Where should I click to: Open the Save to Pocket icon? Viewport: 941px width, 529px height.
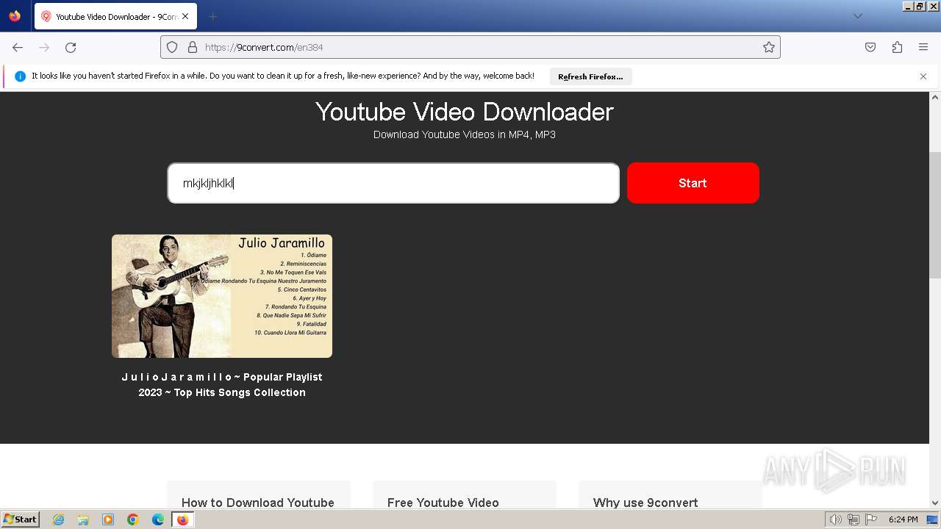tap(870, 47)
